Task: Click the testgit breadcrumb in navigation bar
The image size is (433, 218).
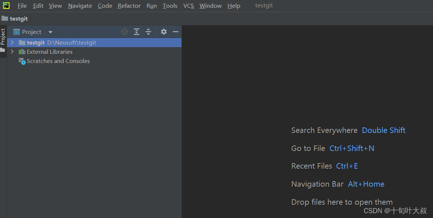Action: pos(19,18)
